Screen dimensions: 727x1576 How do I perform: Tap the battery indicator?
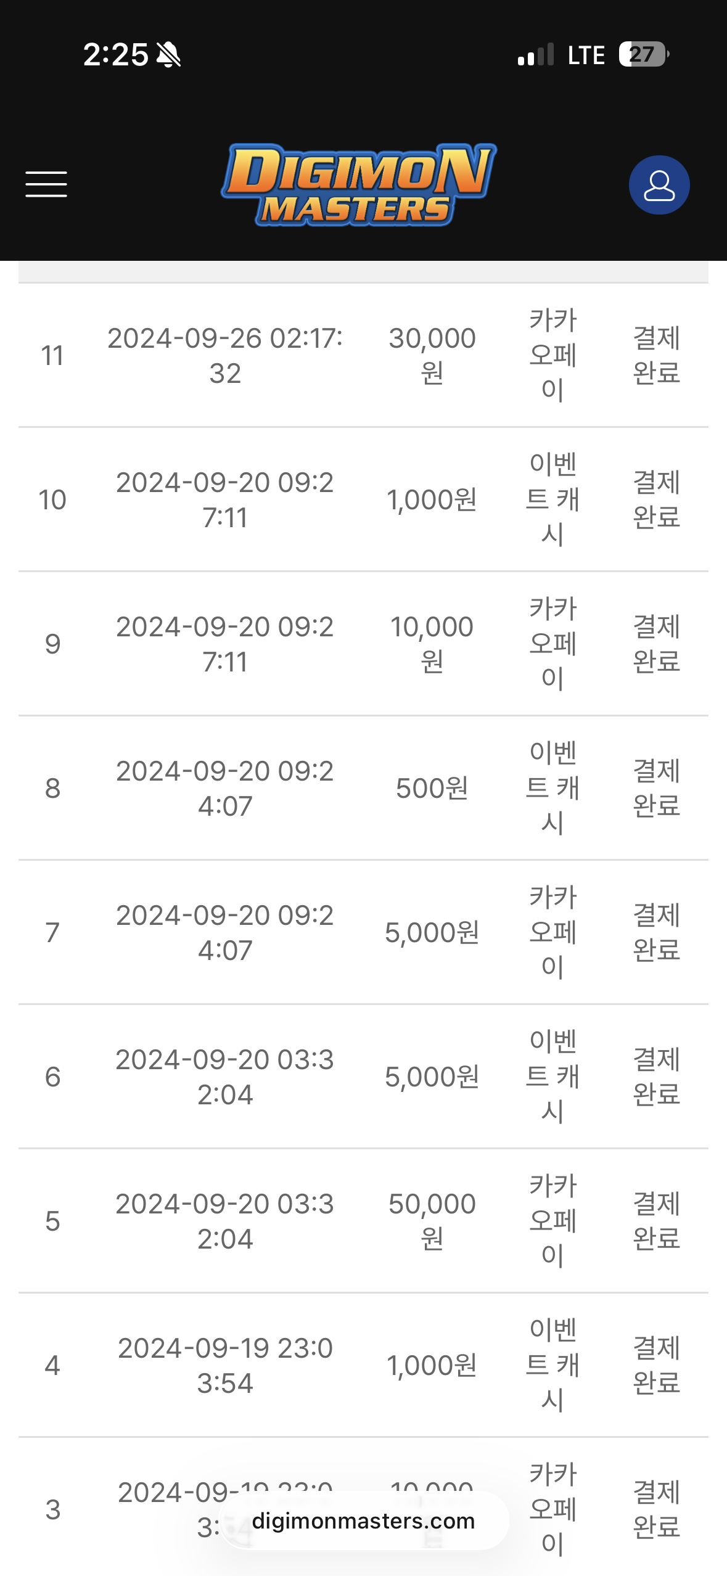(x=643, y=55)
